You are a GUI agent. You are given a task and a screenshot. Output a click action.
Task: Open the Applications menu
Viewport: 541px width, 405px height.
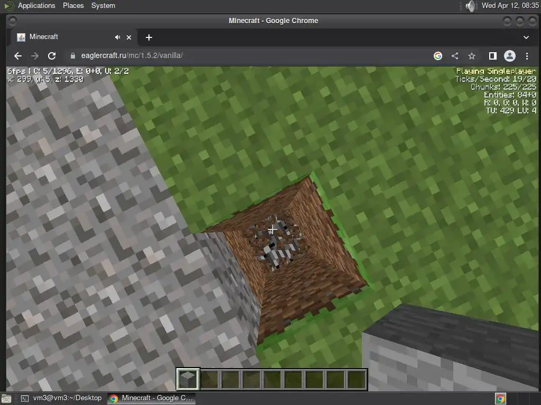pyautogui.click(x=36, y=5)
